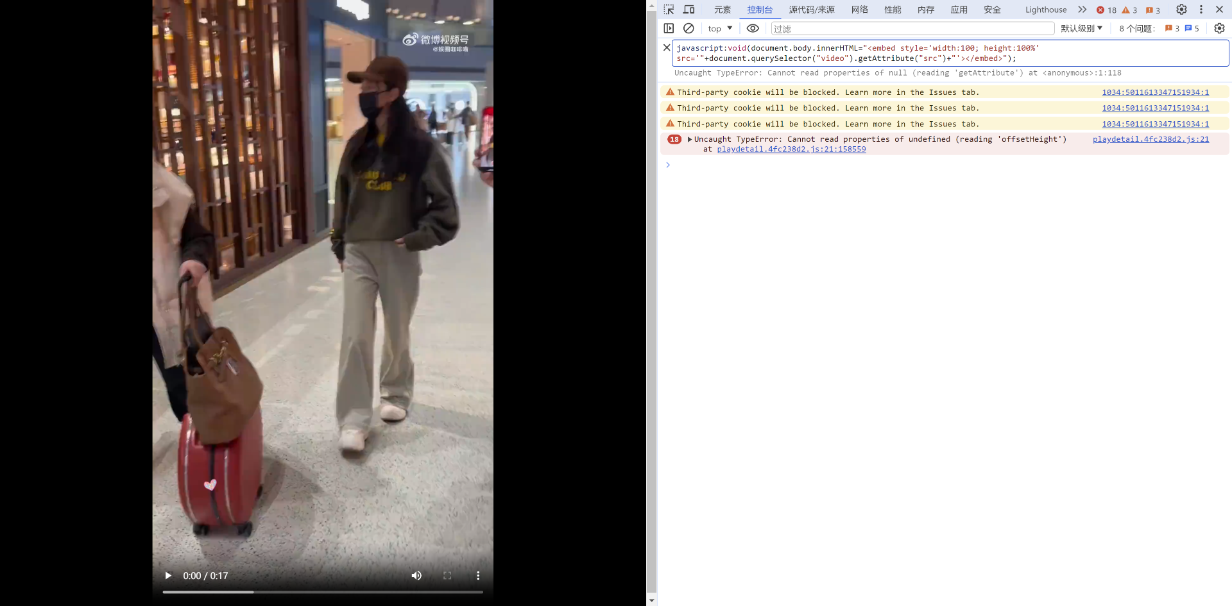Click the 18 errors counter icon
The image size is (1232, 606).
pyautogui.click(x=1106, y=10)
